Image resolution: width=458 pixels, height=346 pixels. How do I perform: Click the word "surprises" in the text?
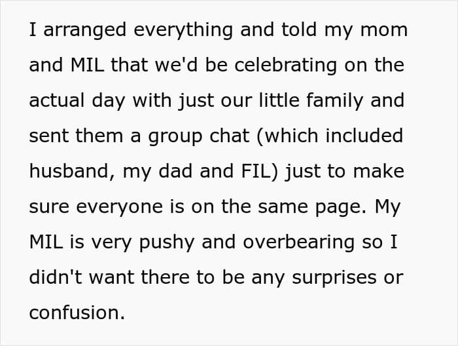pos(334,278)
